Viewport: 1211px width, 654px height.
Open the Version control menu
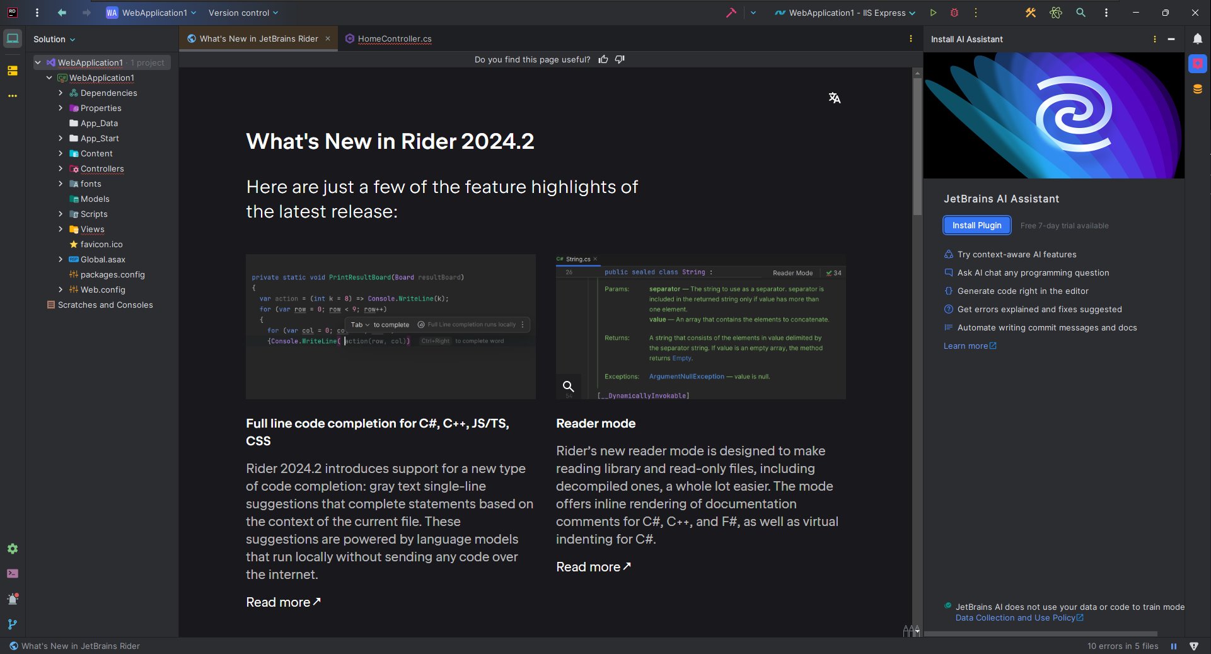[243, 13]
